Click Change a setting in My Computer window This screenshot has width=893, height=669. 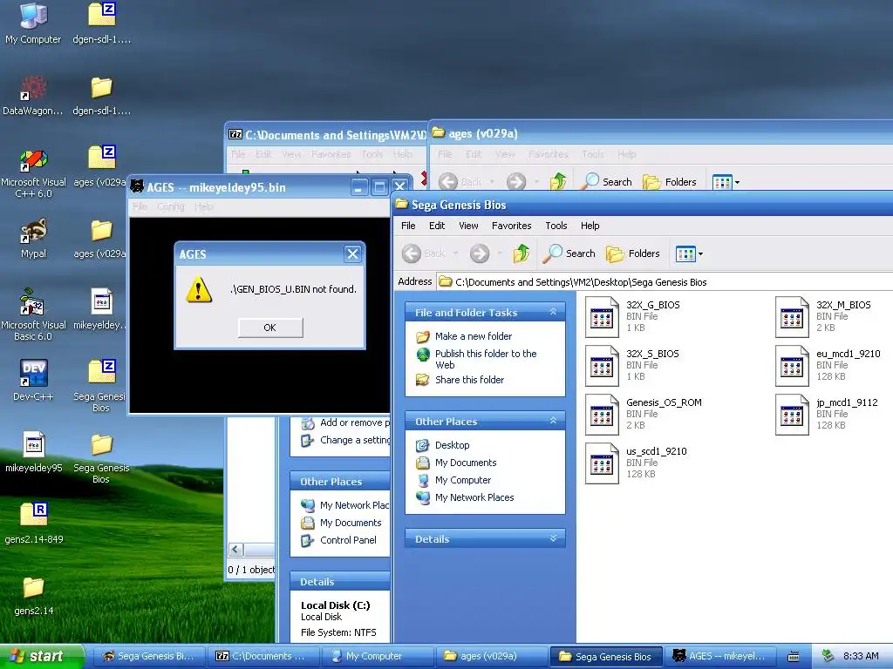[354, 440]
